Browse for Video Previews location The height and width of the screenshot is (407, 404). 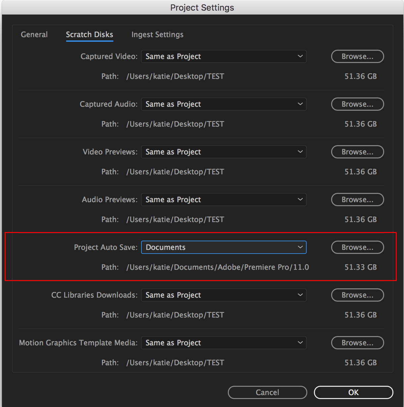tap(357, 152)
